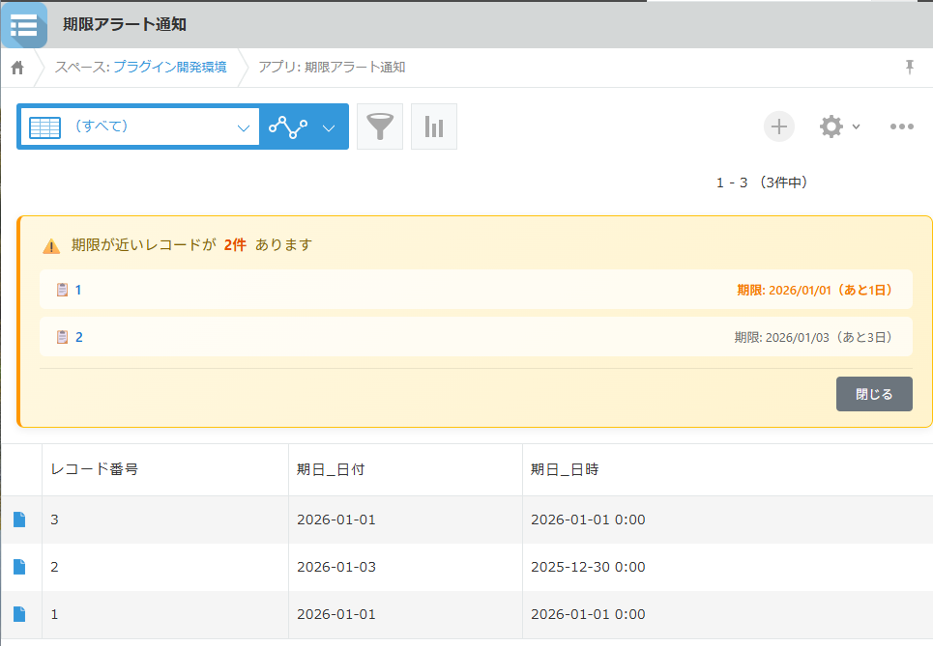
Task: Expand the graph view chevron dropdown
Action: (x=329, y=127)
